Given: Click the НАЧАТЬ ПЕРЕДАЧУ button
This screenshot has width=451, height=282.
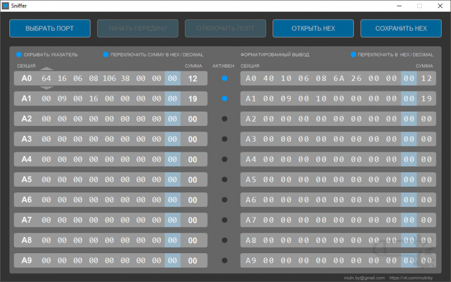Looking at the screenshot, I should point(138,28).
